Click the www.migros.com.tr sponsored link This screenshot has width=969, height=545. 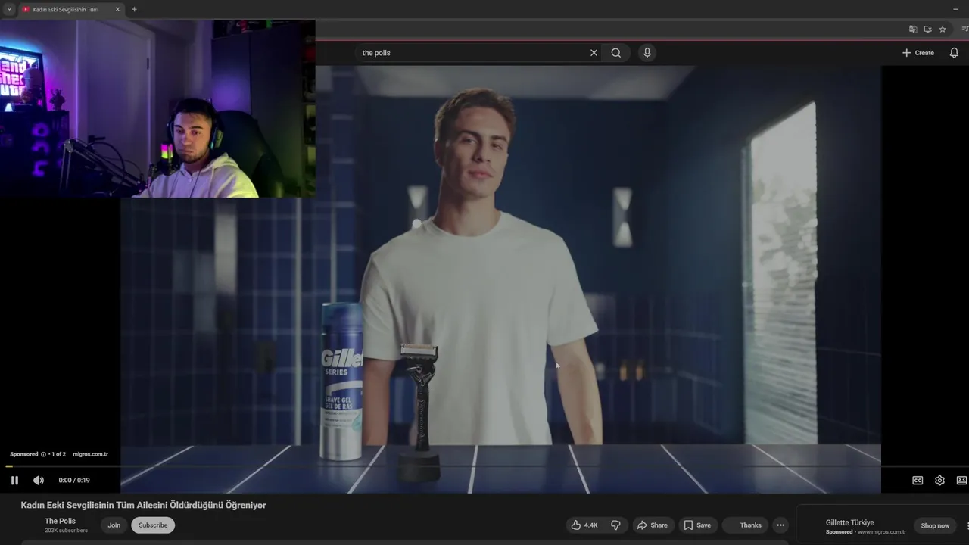click(x=881, y=532)
